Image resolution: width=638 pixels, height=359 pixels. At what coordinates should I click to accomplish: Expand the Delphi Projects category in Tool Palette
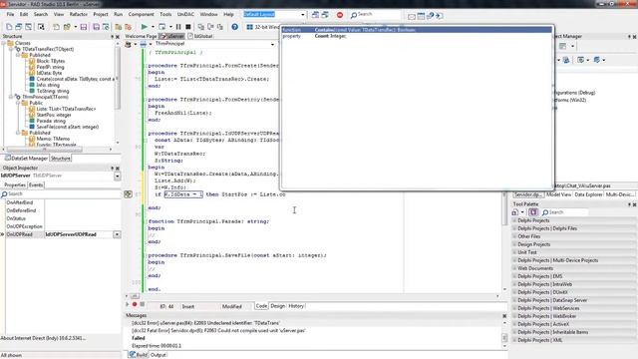click(x=514, y=220)
